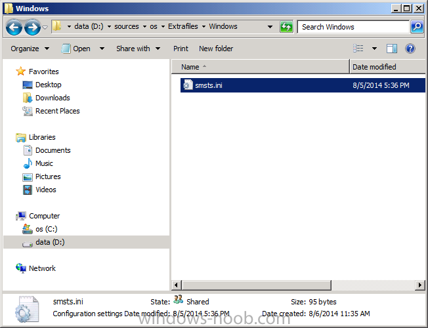
Task: Open the Share with menu
Action: 138,49
